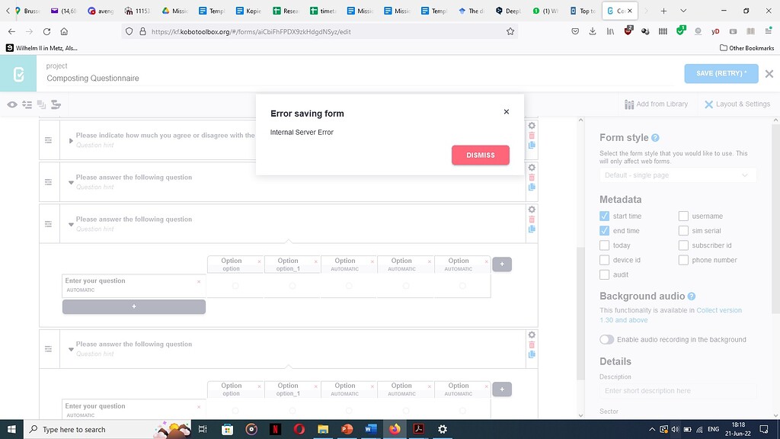Screen dimensions: 780x439
Task: Show hidden system tray icons chevron
Action: [x=652, y=429]
